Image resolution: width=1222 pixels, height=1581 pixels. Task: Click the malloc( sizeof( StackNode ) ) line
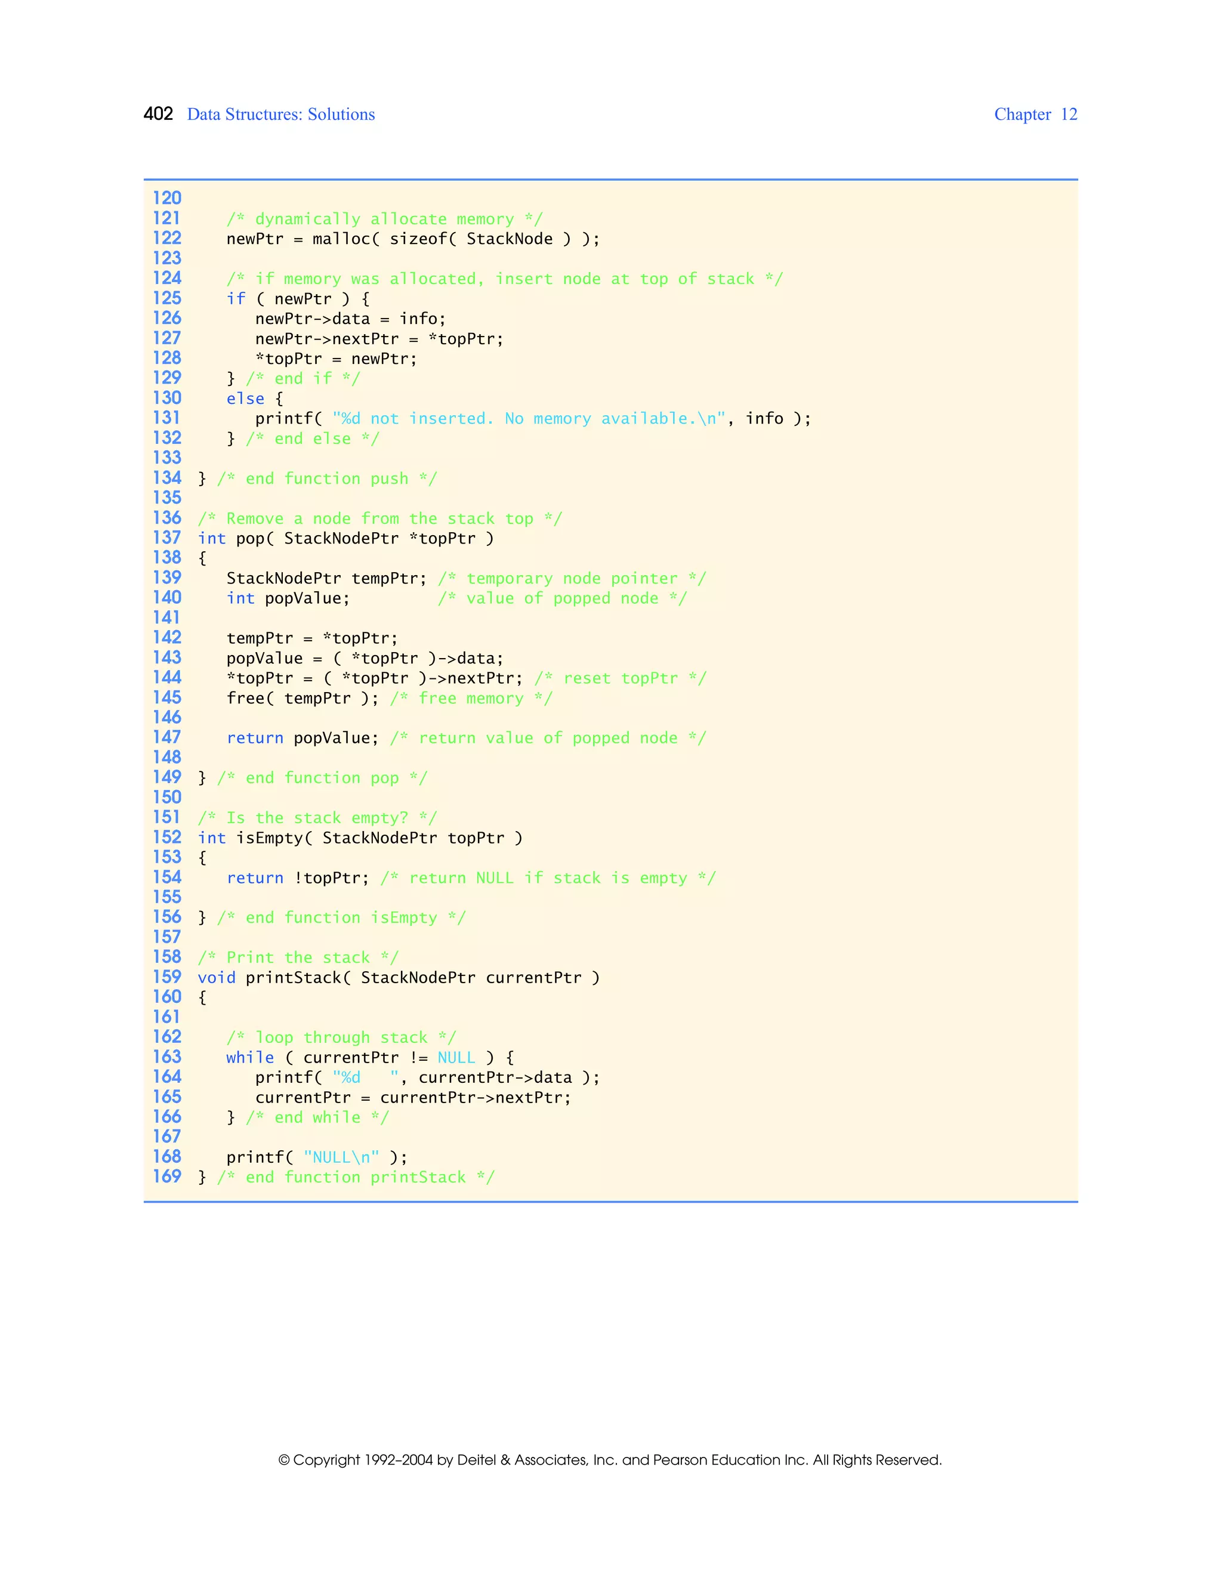click(x=413, y=239)
